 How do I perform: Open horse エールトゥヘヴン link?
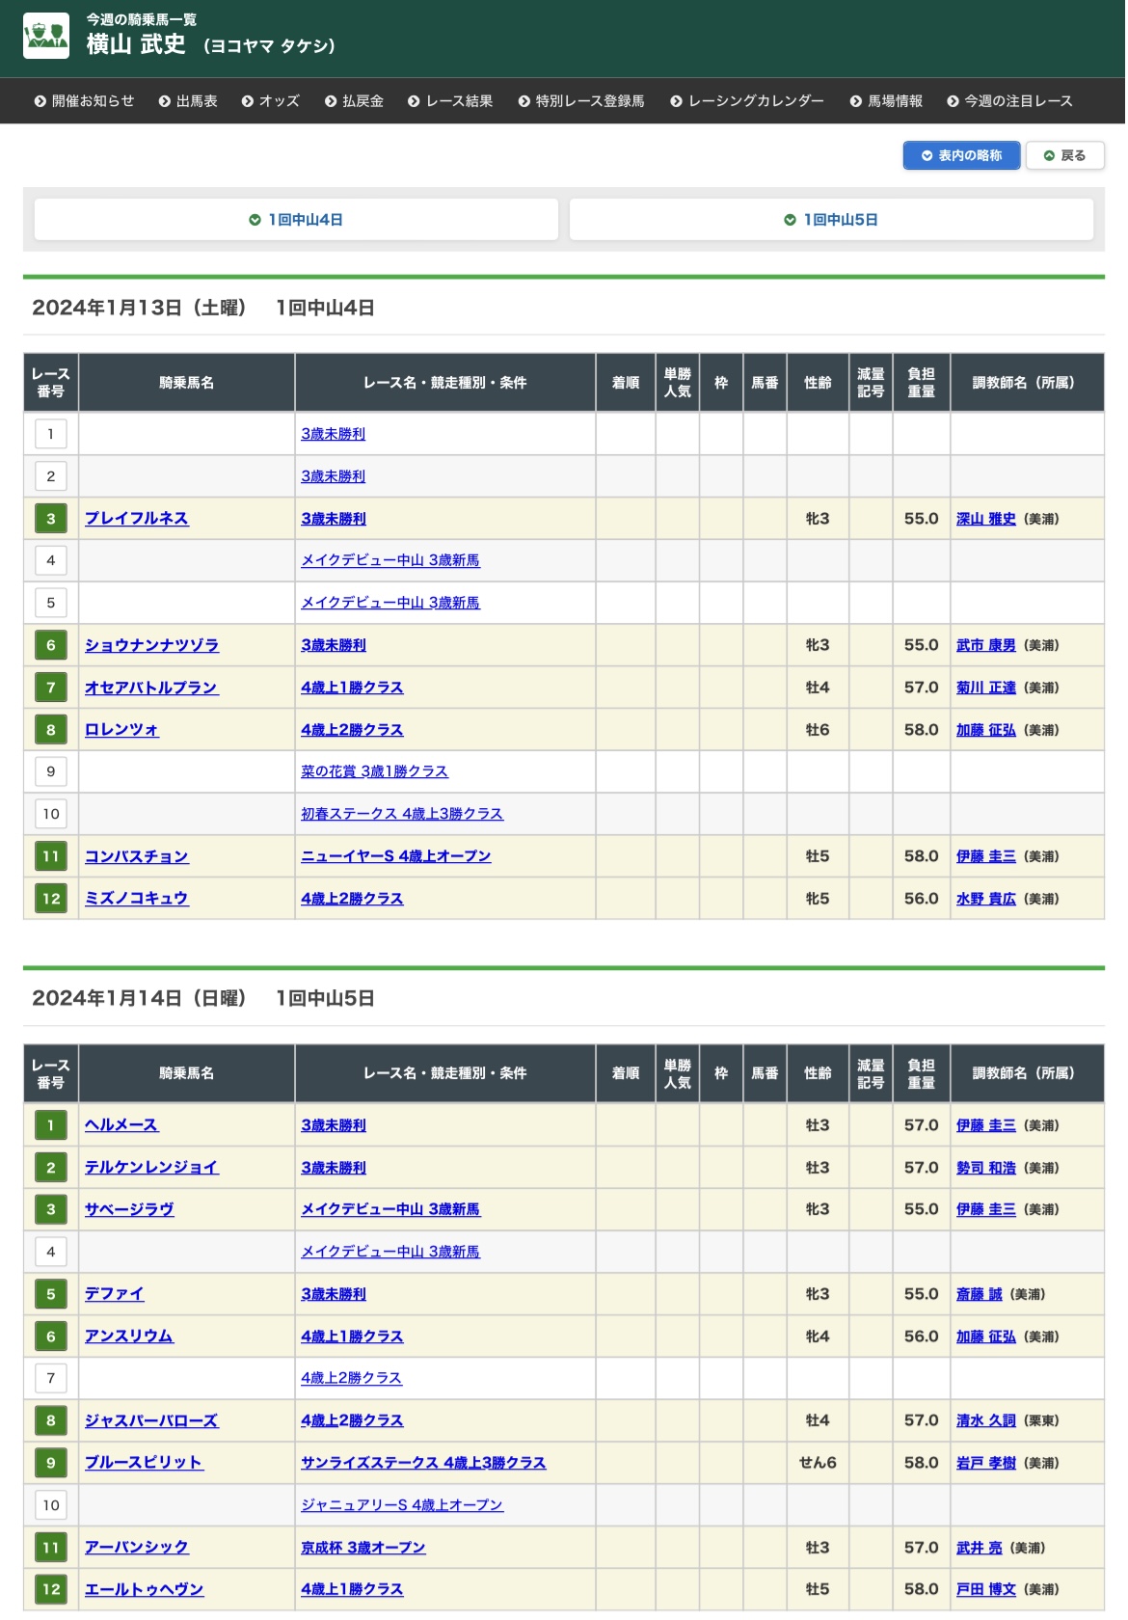(x=145, y=1589)
